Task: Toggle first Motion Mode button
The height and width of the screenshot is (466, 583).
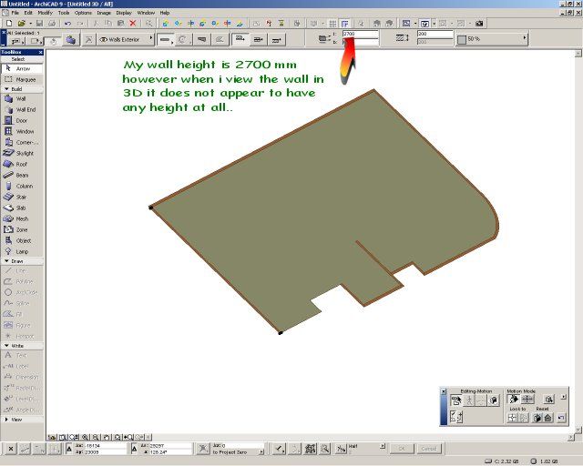Action: tap(514, 400)
